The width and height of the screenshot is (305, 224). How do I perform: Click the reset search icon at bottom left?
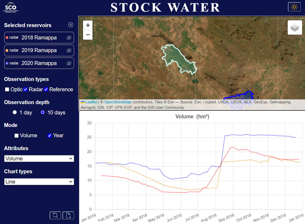click(55, 215)
